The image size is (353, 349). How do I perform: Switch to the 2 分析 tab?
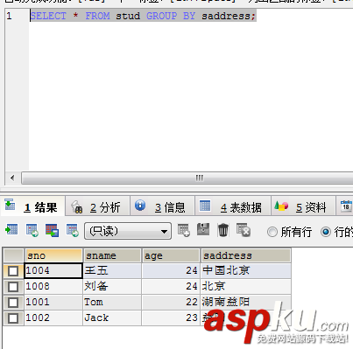tap(97, 206)
